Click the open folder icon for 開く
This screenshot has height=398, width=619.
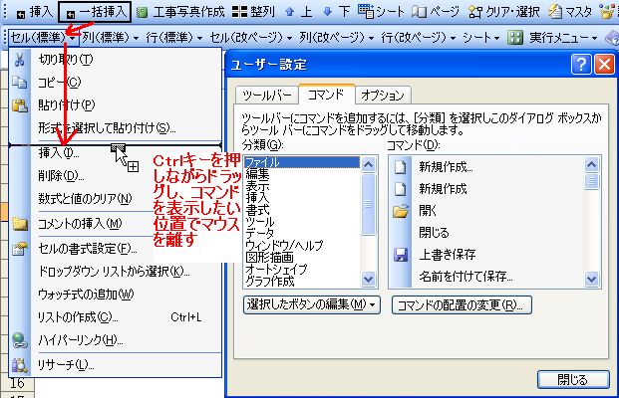401,210
